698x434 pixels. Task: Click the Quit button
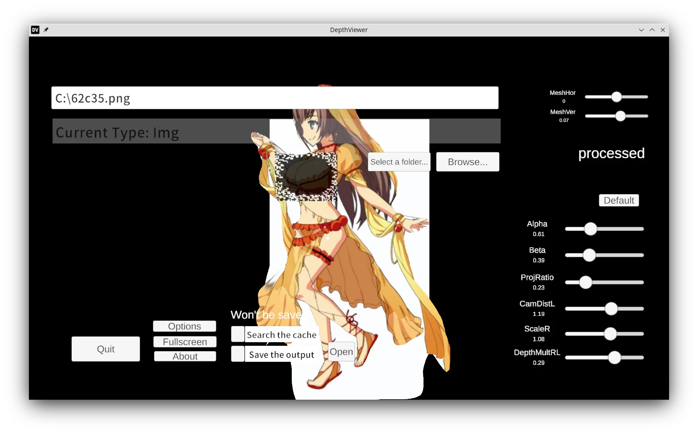point(106,349)
